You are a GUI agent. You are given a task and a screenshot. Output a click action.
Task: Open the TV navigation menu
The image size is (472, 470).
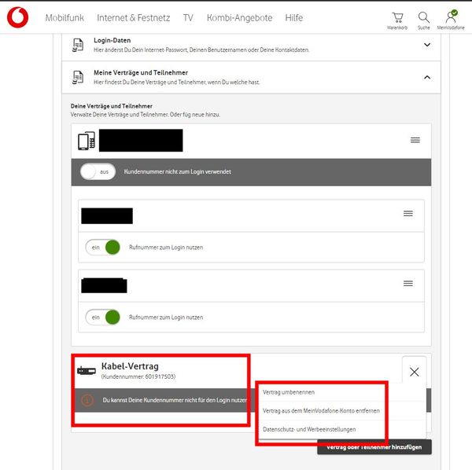tap(188, 18)
